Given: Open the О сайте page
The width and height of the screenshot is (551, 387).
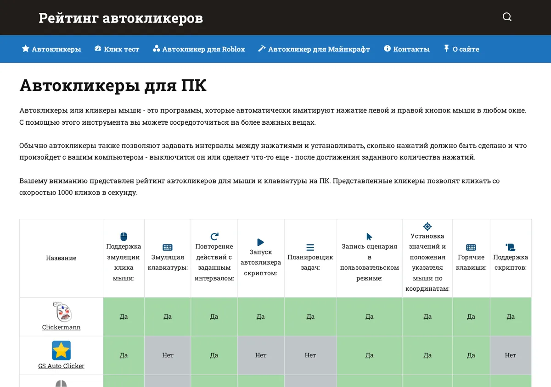Looking at the screenshot, I should tap(461, 49).
